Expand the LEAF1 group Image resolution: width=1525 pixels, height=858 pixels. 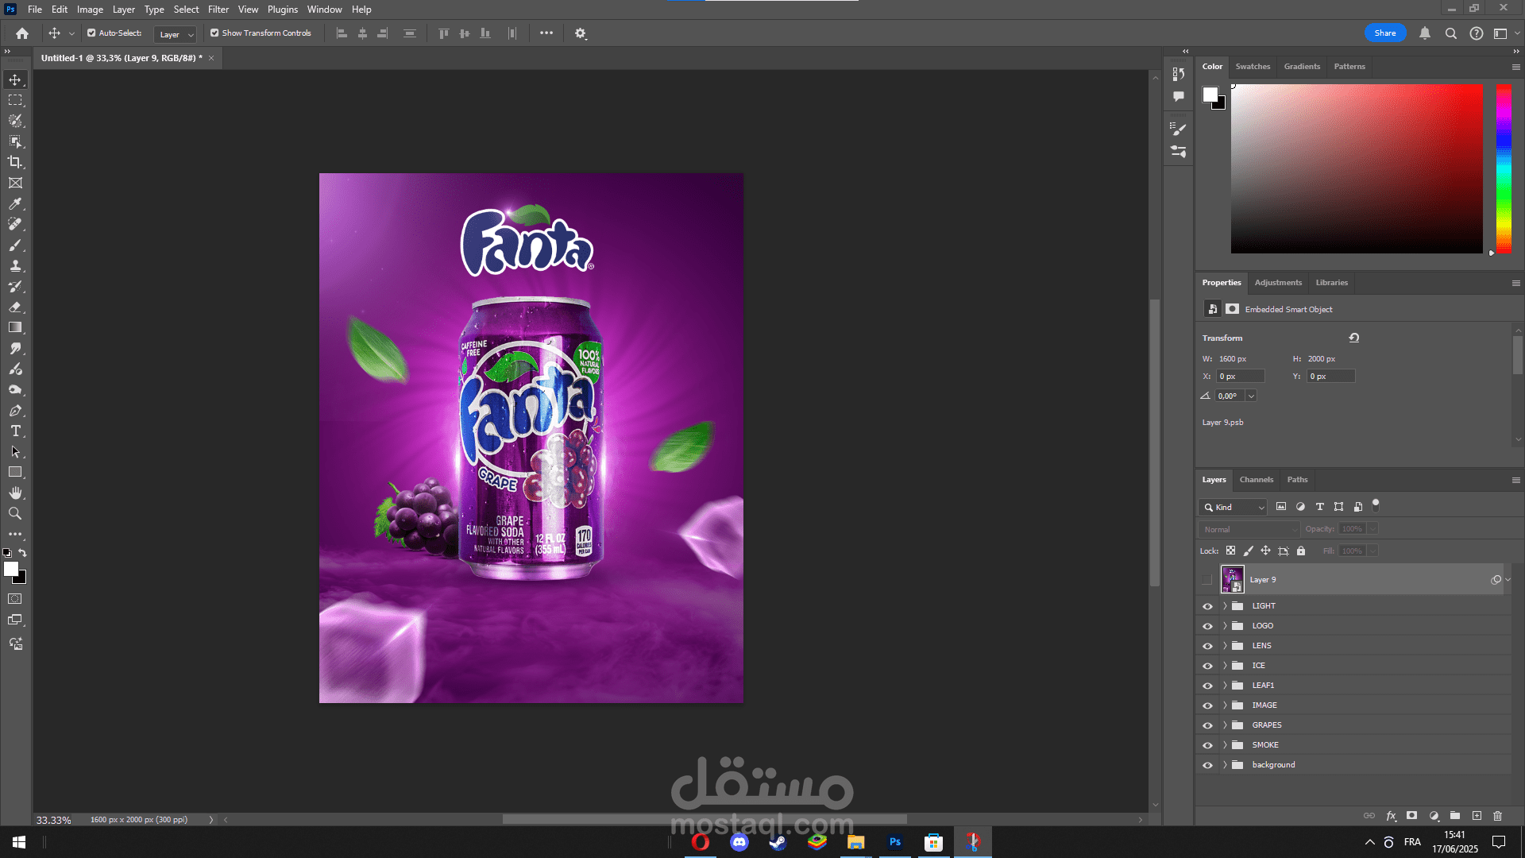coord(1225,686)
